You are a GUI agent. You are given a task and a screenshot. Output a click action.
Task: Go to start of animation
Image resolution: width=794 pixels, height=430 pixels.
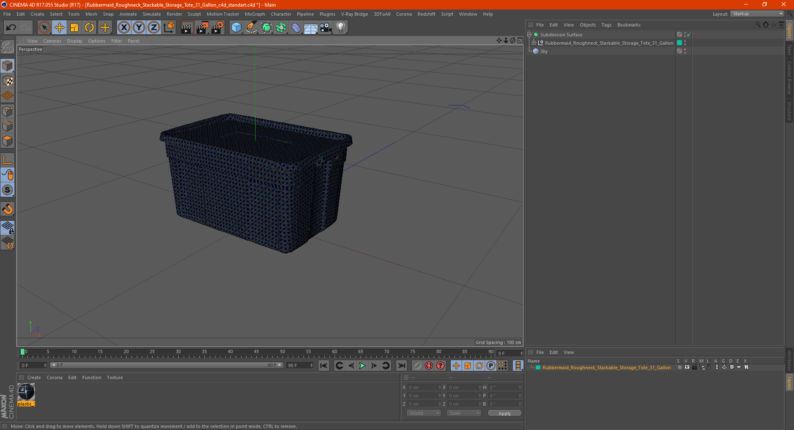click(x=324, y=365)
